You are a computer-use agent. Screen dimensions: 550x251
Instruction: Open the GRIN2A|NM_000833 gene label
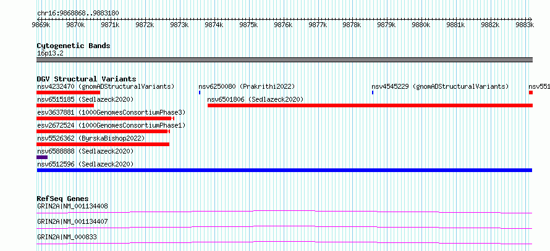(67, 237)
